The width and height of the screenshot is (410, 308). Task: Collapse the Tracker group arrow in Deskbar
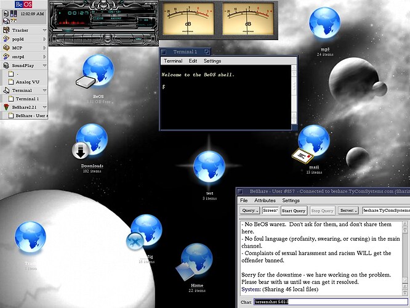[44, 30]
